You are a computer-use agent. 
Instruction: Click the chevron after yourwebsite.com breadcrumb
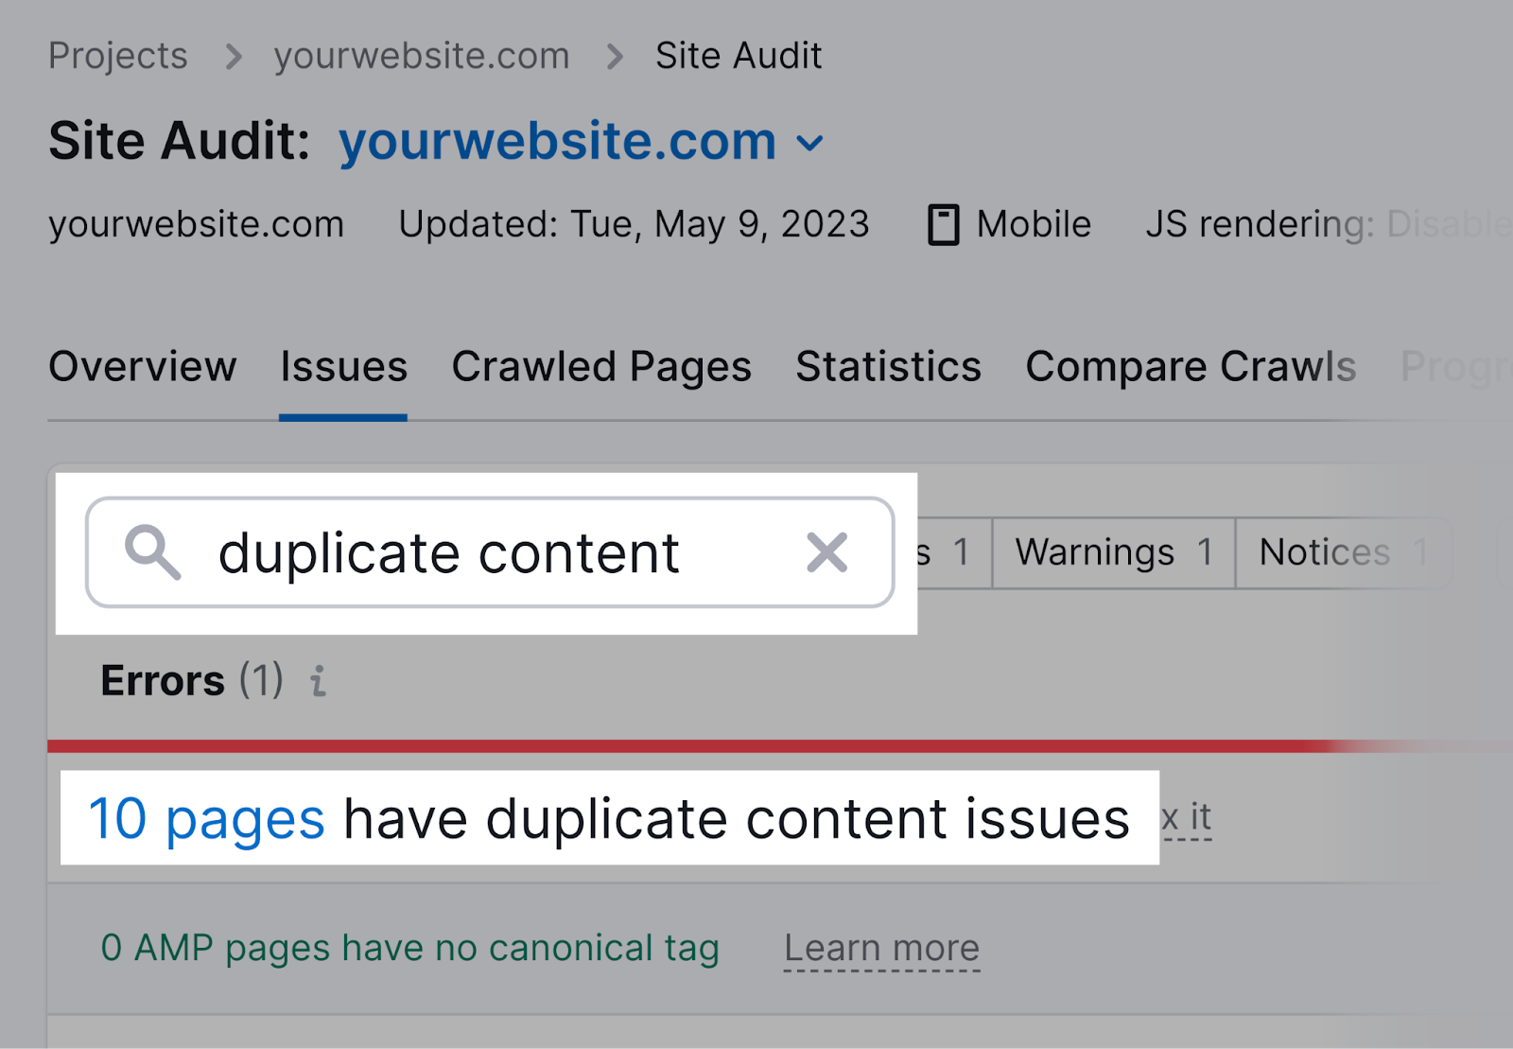[615, 57]
